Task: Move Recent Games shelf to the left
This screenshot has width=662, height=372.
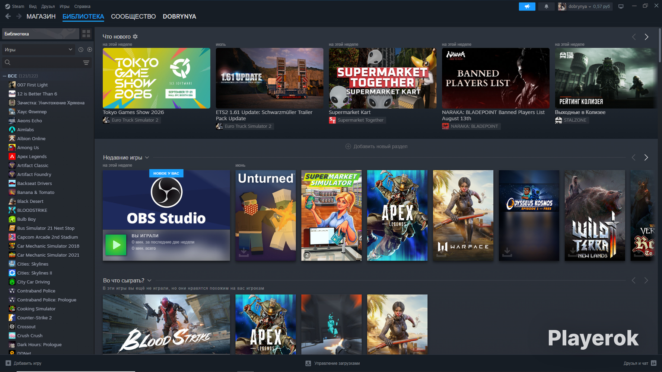Action: (x=634, y=157)
